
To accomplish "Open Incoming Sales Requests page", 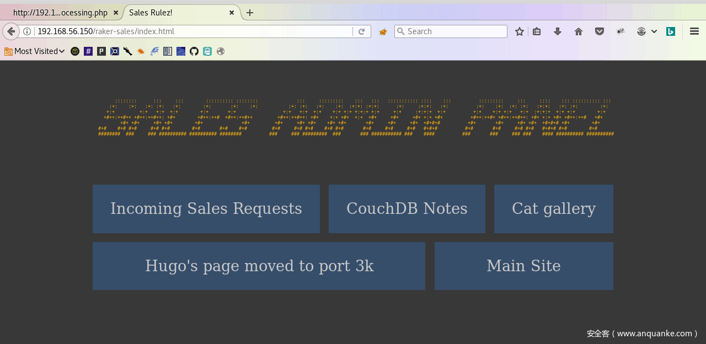I will pyautogui.click(x=206, y=209).
